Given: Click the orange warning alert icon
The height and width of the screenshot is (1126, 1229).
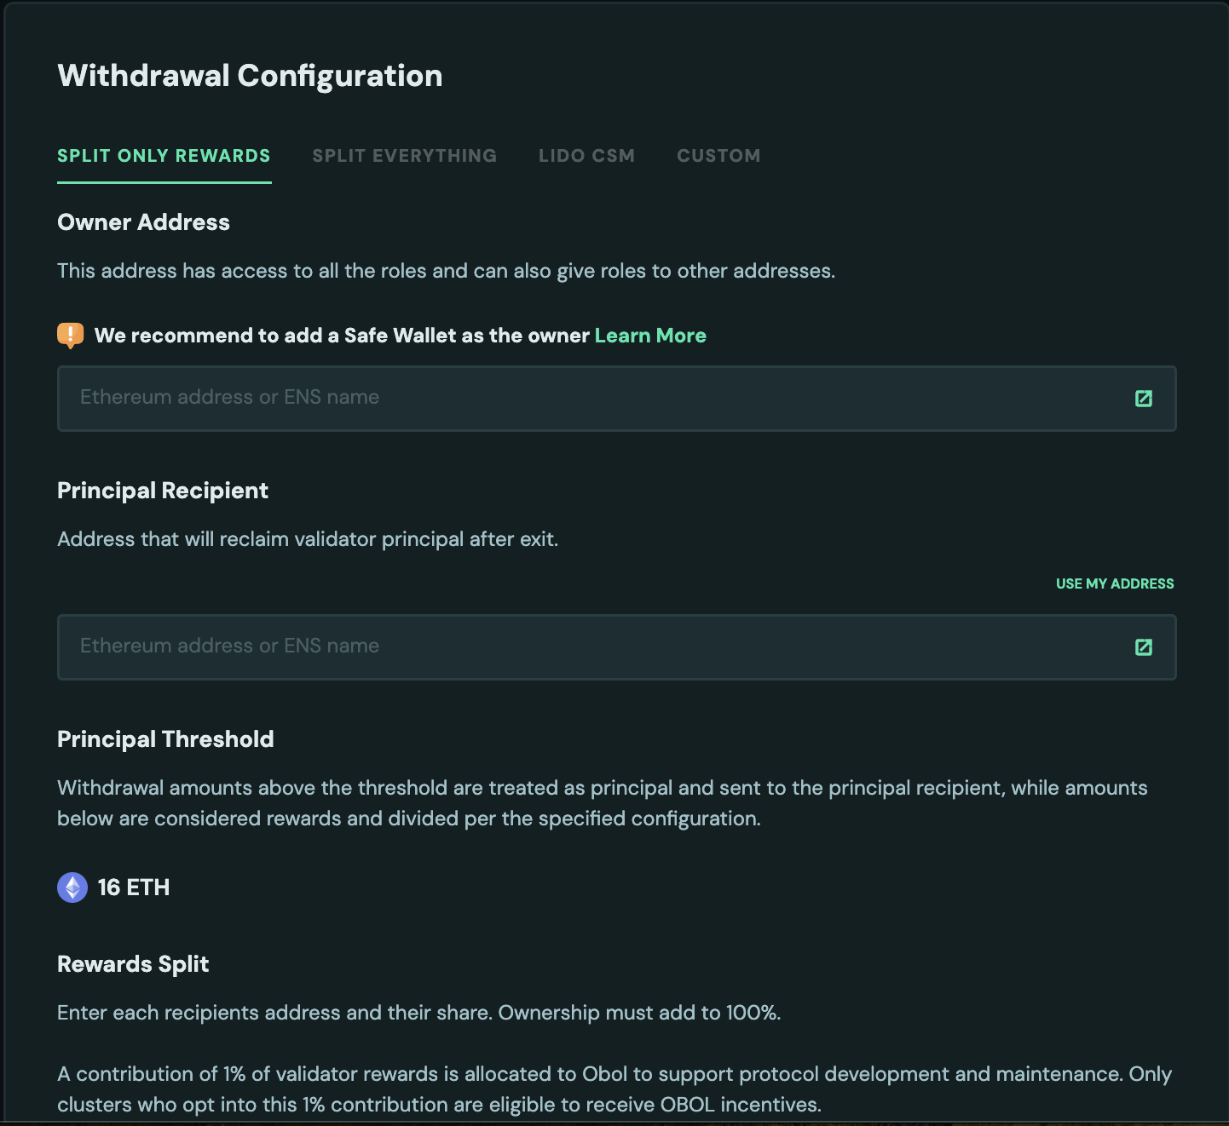Looking at the screenshot, I should pos(71,335).
